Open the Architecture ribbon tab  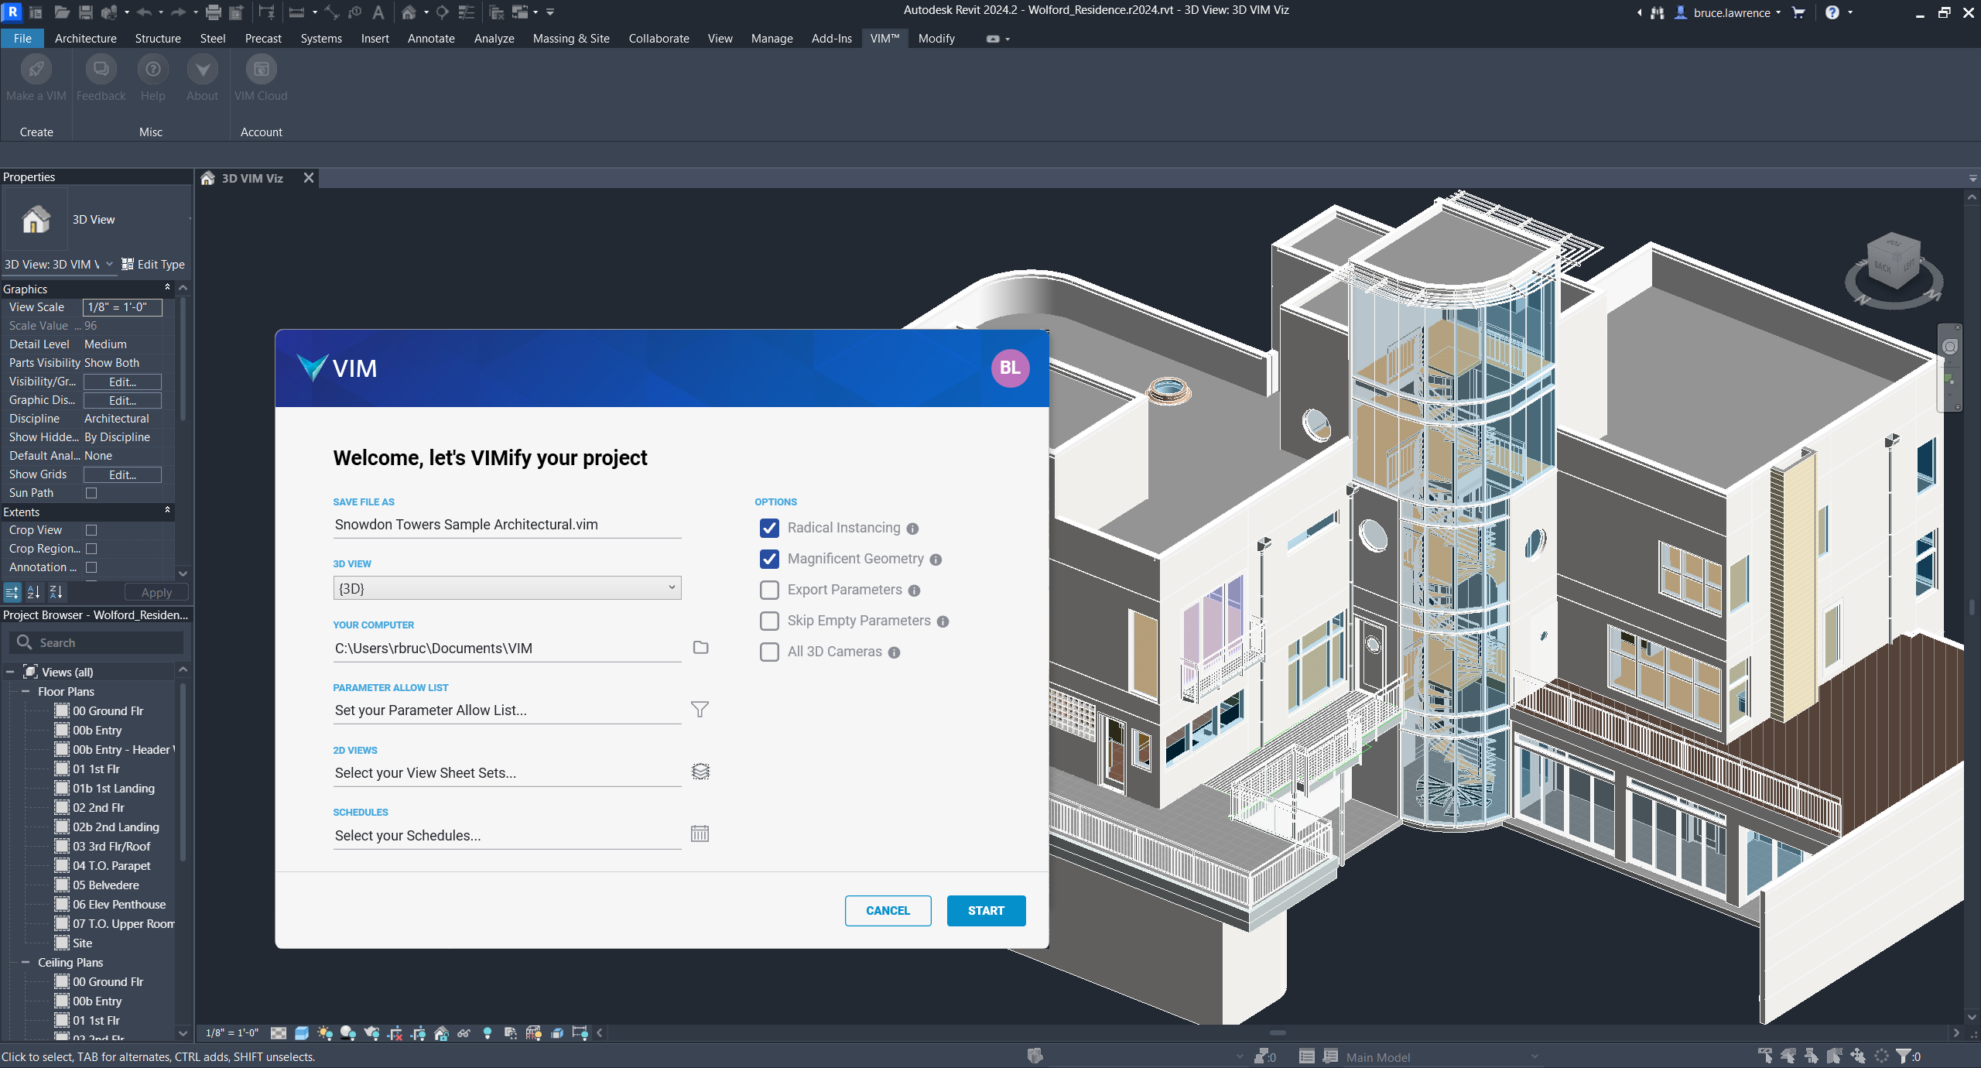click(x=85, y=38)
